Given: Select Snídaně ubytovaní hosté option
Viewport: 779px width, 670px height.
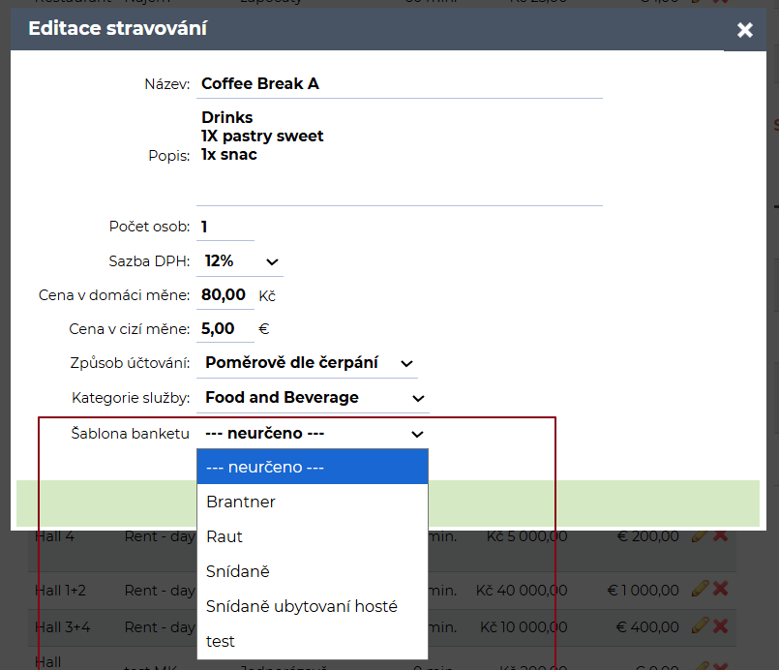Looking at the screenshot, I should click(313, 606).
